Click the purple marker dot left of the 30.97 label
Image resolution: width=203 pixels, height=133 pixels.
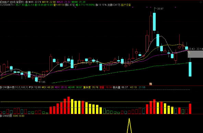pyautogui.click(x=151, y=8)
